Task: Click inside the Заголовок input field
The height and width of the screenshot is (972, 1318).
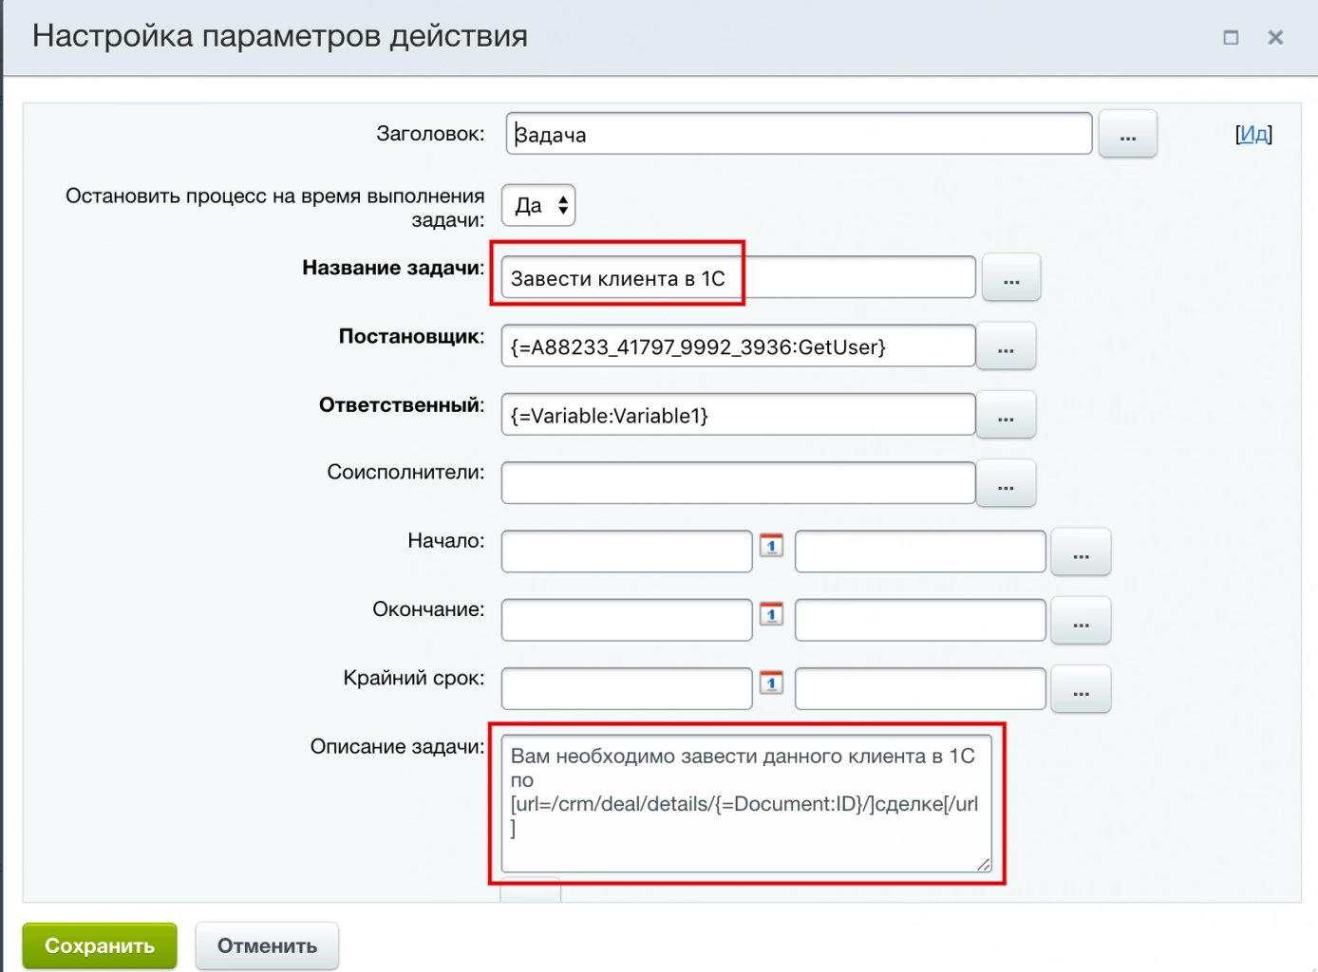Action: tap(798, 134)
